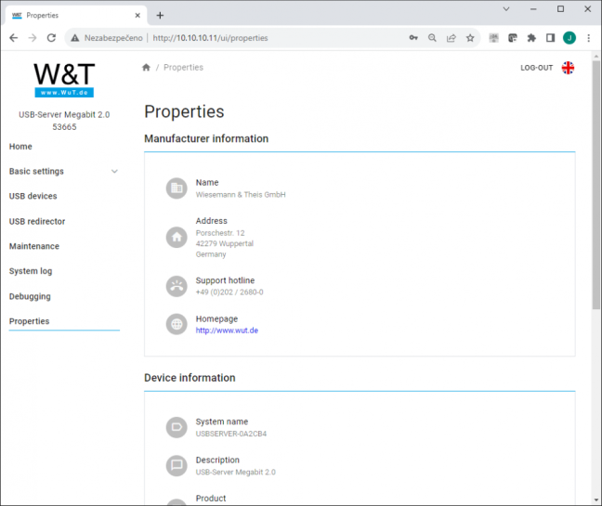This screenshot has width=602, height=506.
Task: Click the System name tag icon
Action: pos(177,427)
